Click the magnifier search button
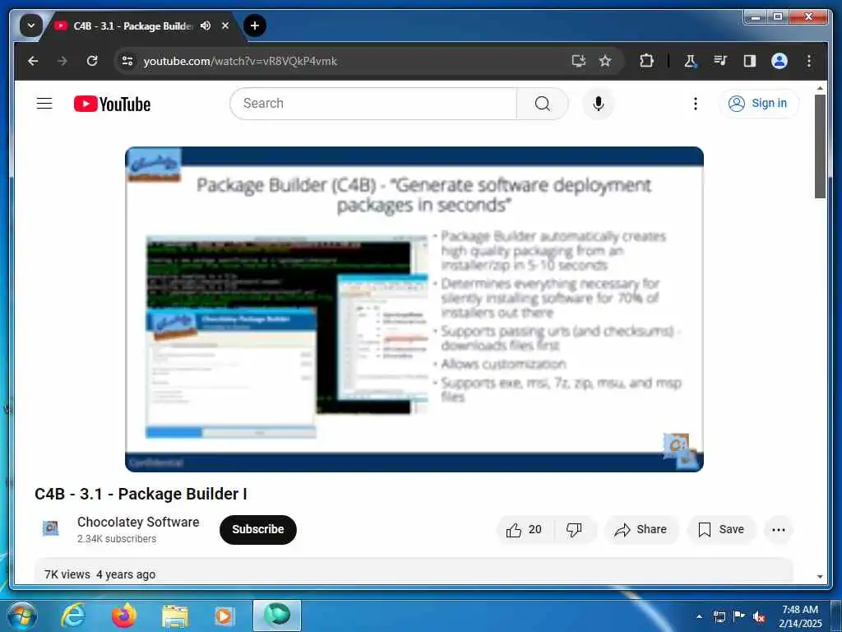Image resolution: width=842 pixels, height=632 pixels. 543,103
